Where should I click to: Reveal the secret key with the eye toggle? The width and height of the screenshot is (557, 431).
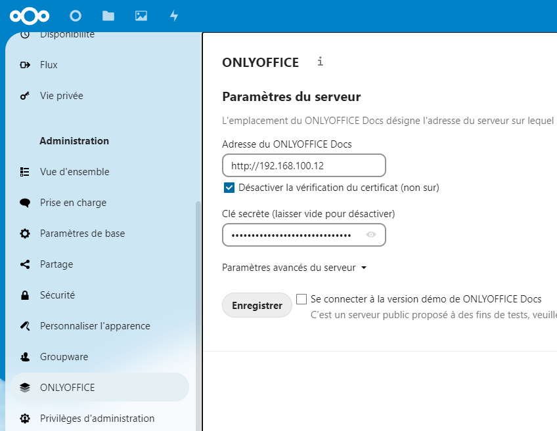coord(370,235)
